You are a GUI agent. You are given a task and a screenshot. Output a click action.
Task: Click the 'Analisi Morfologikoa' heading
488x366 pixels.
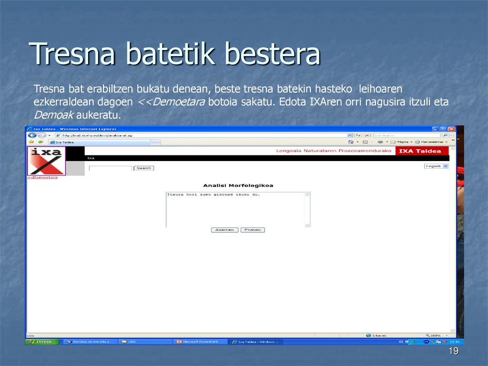[x=238, y=185]
